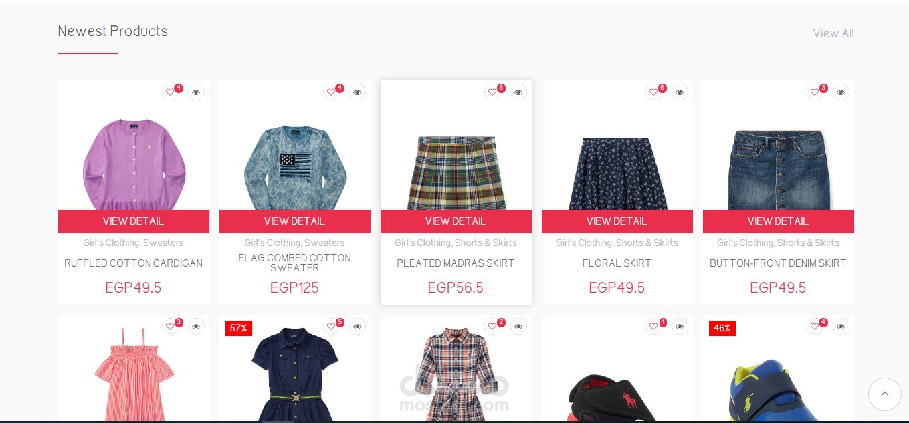Click quick view eye on Flag Combed Cotton Sweater
This screenshot has width=909, height=423.
[x=357, y=92]
